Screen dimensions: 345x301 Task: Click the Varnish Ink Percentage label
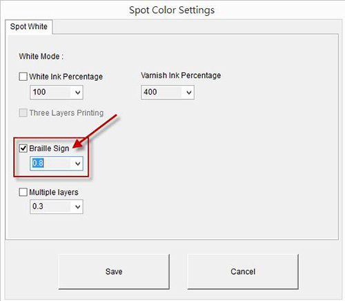[x=181, y=75]
